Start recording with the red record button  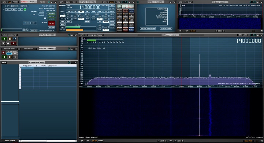(14, 44)
